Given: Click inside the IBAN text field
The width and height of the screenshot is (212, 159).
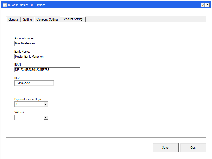Looking at the screenshot, I should point(47,70).
